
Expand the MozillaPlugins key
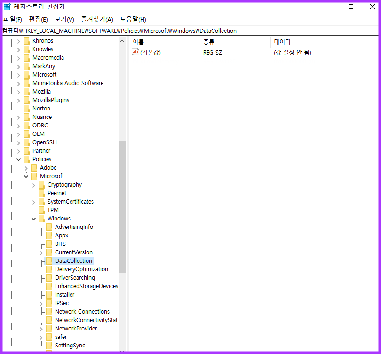coord(18,101)
